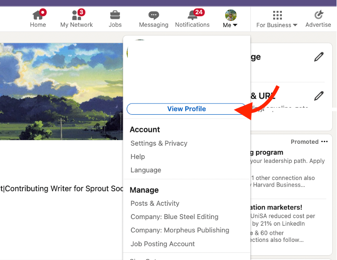Open Job Posting Account
Screen dimensions: 337x260
pos(162,244)
